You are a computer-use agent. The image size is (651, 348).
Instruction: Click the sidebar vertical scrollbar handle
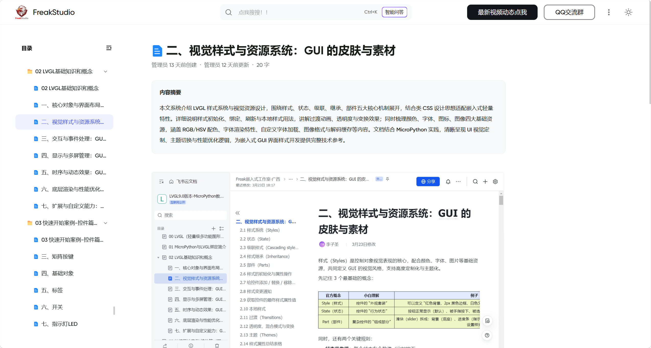click(114, 310)
